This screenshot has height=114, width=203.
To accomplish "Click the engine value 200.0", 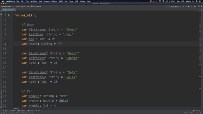I will [x=64, y=101].
